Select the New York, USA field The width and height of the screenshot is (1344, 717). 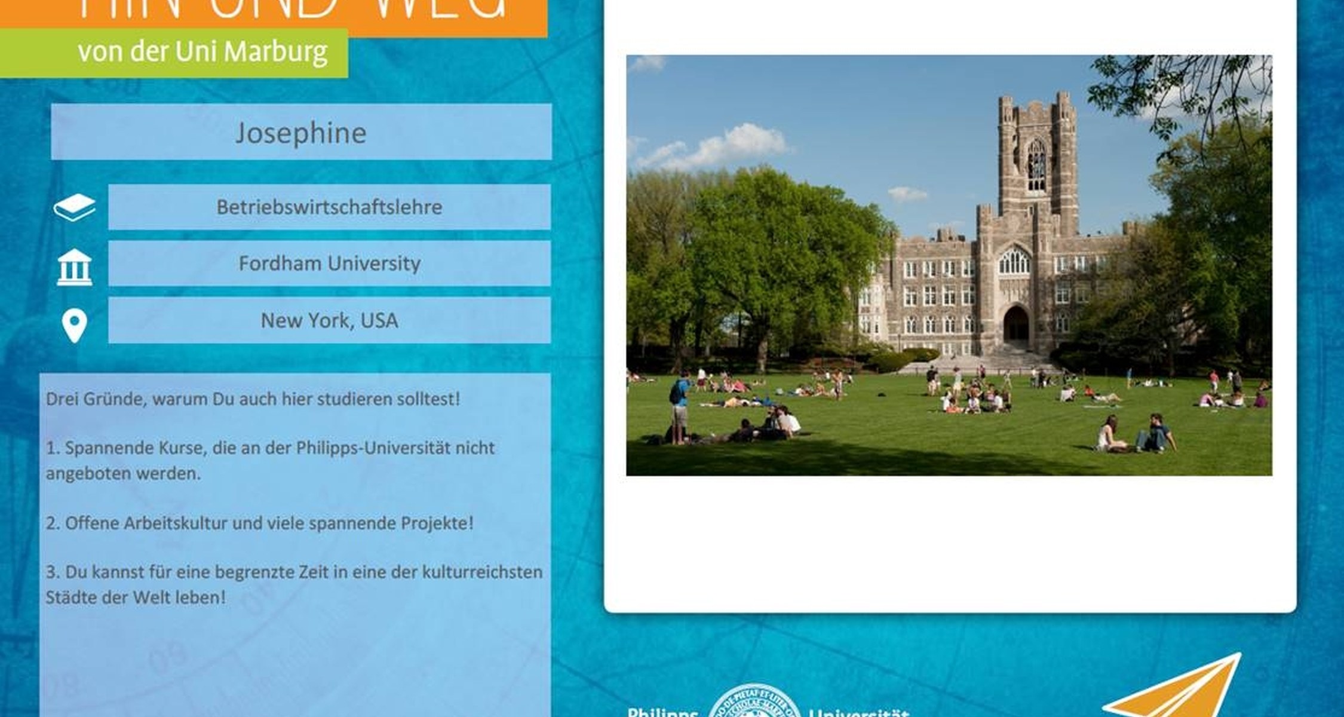(x=329, y=320)
